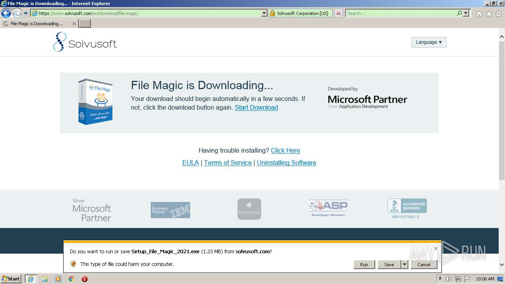Show hidden tray icons arrow
This screenshot has height=284, width=505.
click(x=440, y=279)
